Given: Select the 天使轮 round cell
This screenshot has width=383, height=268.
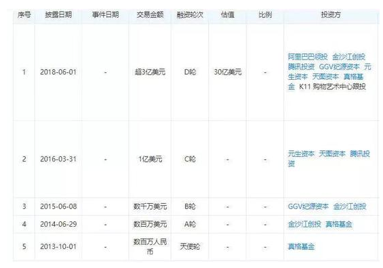Looking at the screenshot, I should click(x=190, y=246).
